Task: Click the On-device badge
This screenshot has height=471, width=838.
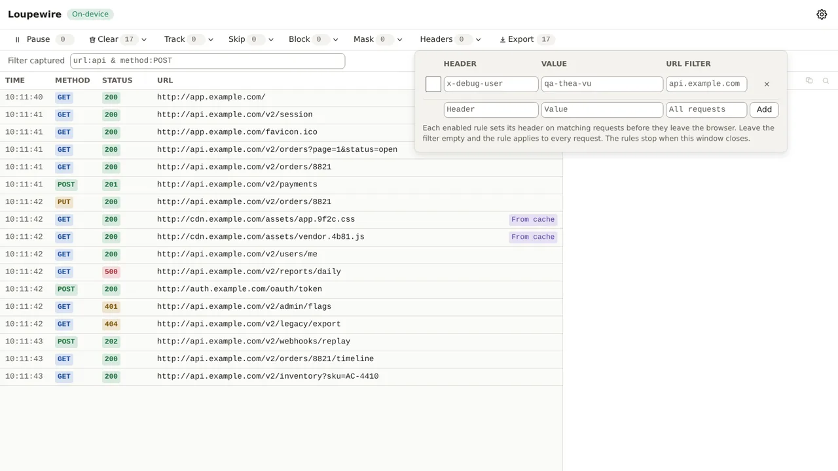Action: (90, 14)
